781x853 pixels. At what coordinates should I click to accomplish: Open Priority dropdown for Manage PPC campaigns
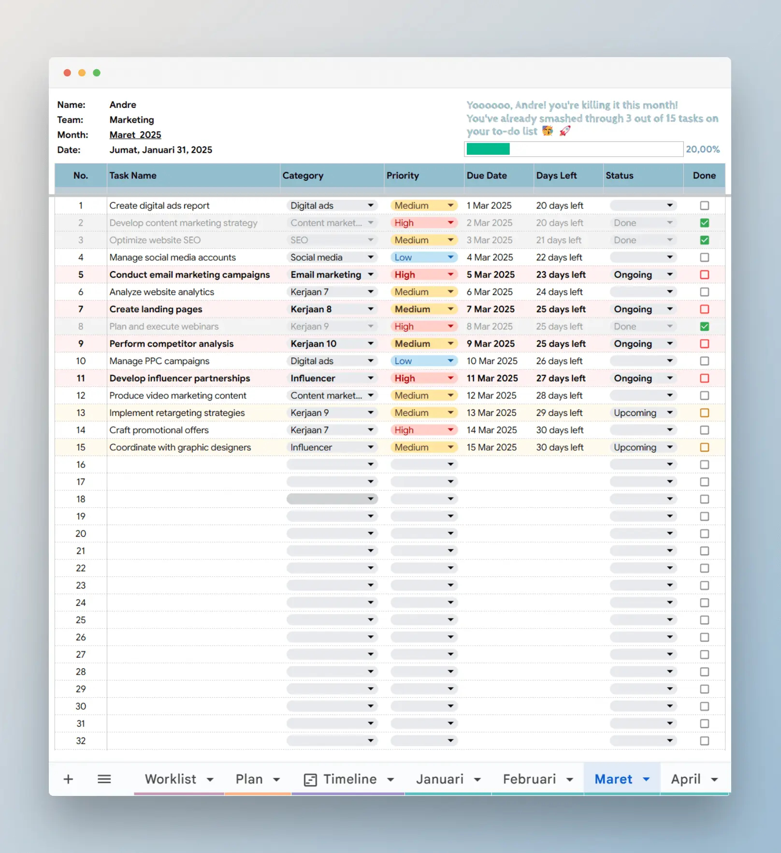pyautogui.click(x=424, y=361)
